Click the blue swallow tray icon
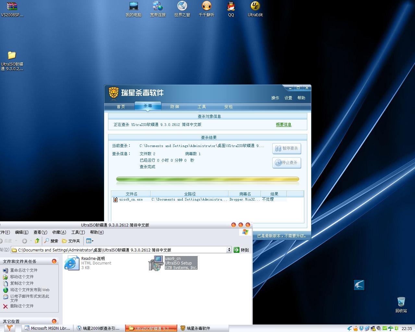415x332 pixels. coord(349,328)
